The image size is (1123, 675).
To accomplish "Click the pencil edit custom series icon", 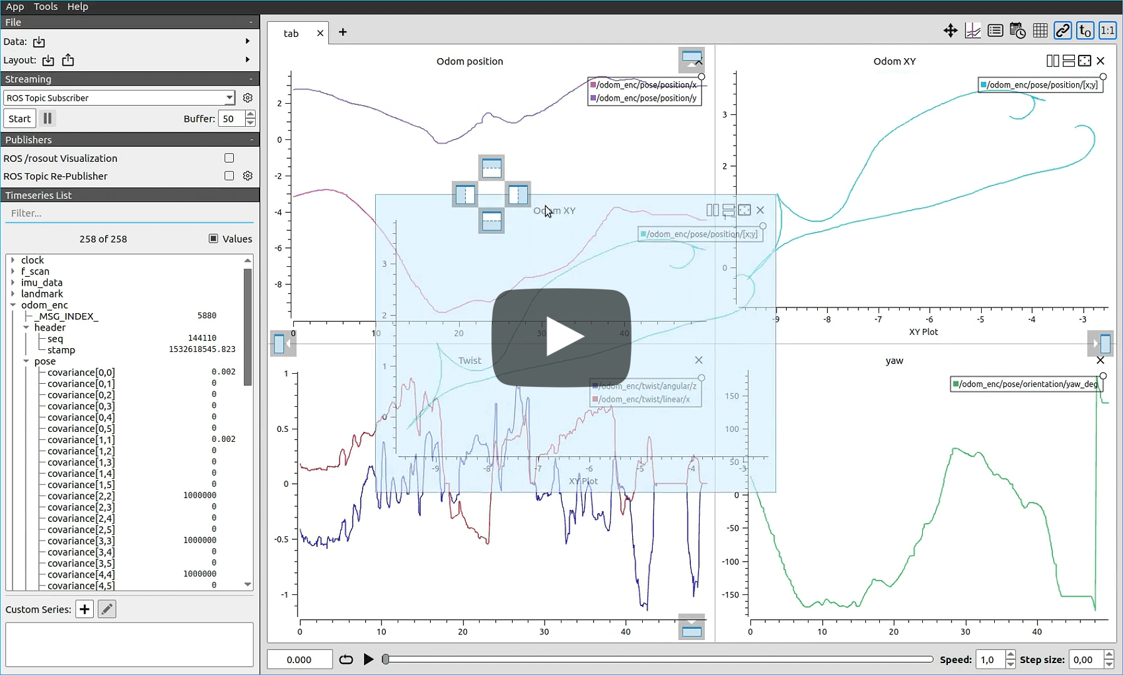I will (107, 609).
